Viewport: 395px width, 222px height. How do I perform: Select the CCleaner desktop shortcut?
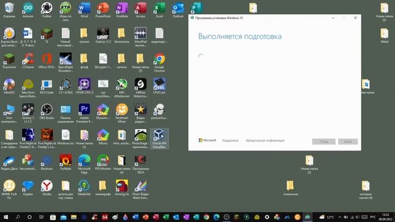(x=28, y=61)
